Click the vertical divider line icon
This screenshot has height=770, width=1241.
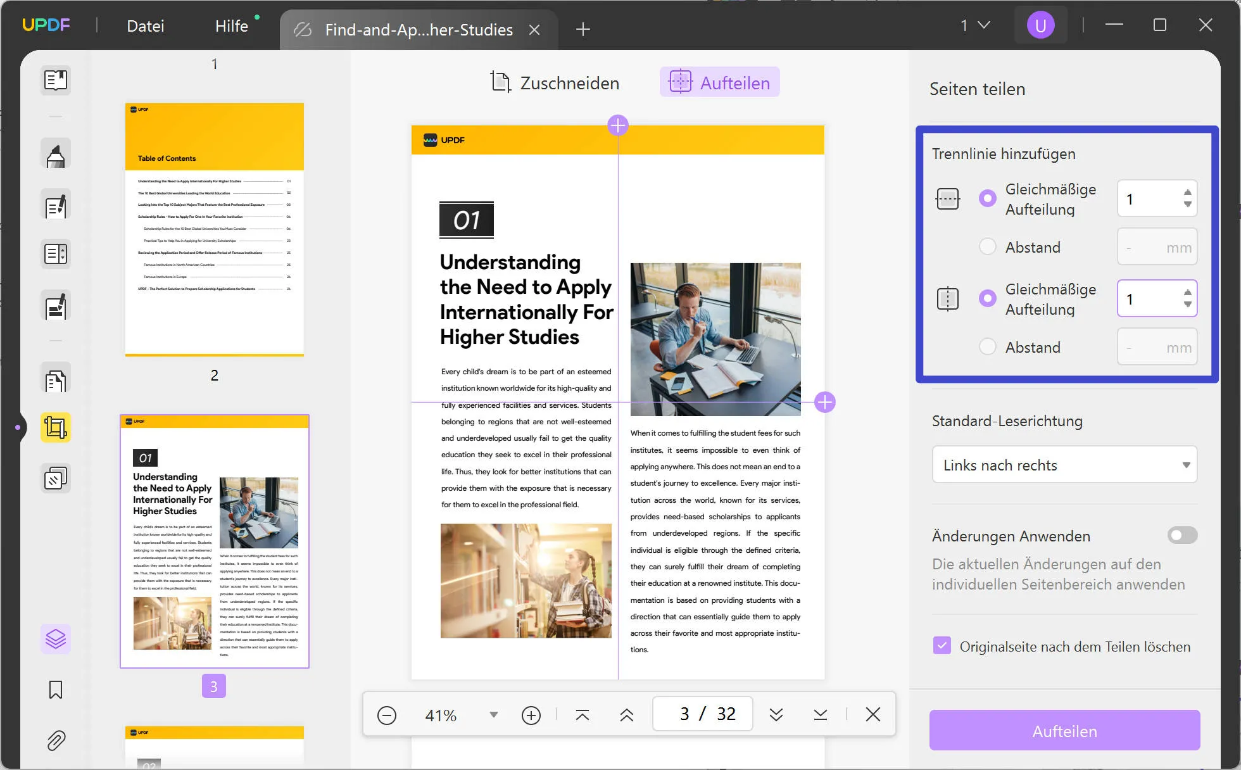pyautogui.click(x=948, y=299)
